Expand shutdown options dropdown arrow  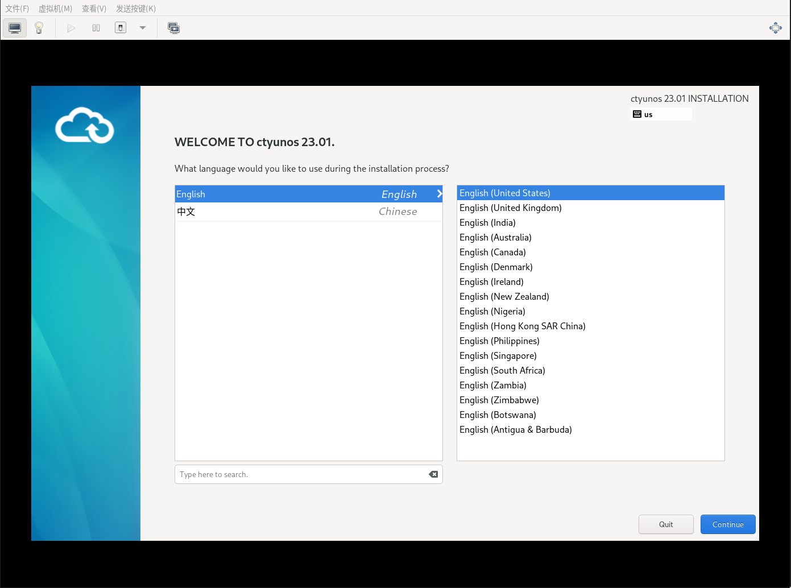[143, 28]
